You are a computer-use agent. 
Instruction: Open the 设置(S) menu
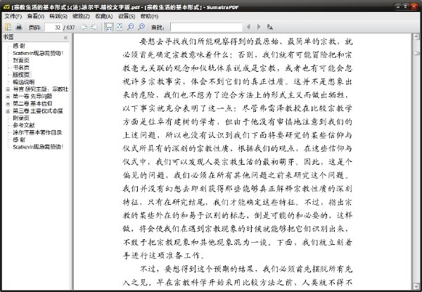pos(127,16)
